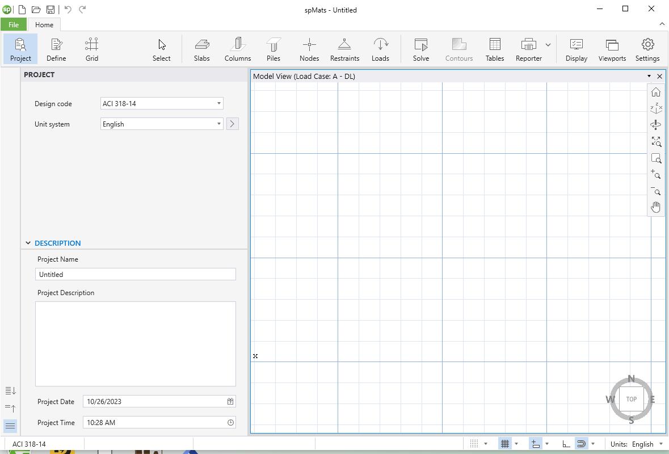669x454 pixels.
Task: Launch the Reporter
Action: (529, 49)
